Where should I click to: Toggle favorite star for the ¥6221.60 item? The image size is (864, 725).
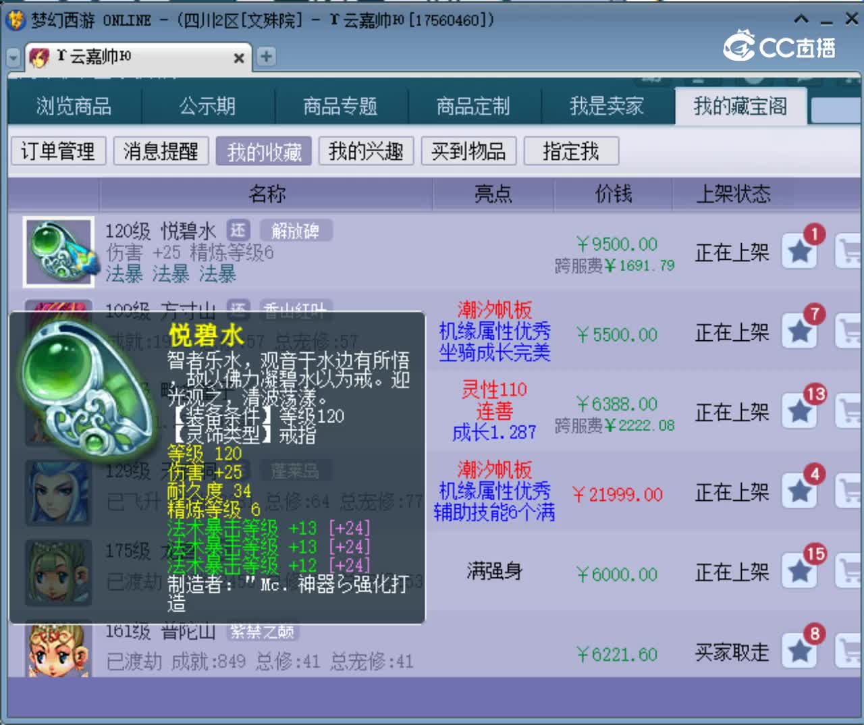800,651
